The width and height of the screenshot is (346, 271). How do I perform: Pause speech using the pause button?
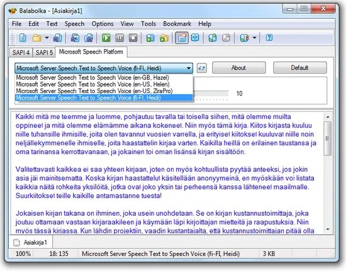(120, 38)
